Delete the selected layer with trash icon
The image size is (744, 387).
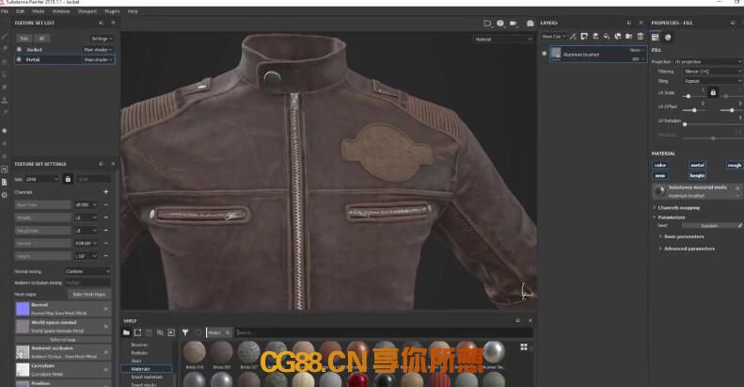(641, 36)
